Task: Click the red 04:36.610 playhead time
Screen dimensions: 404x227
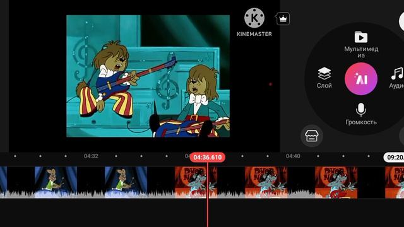Action: [208, 157]
